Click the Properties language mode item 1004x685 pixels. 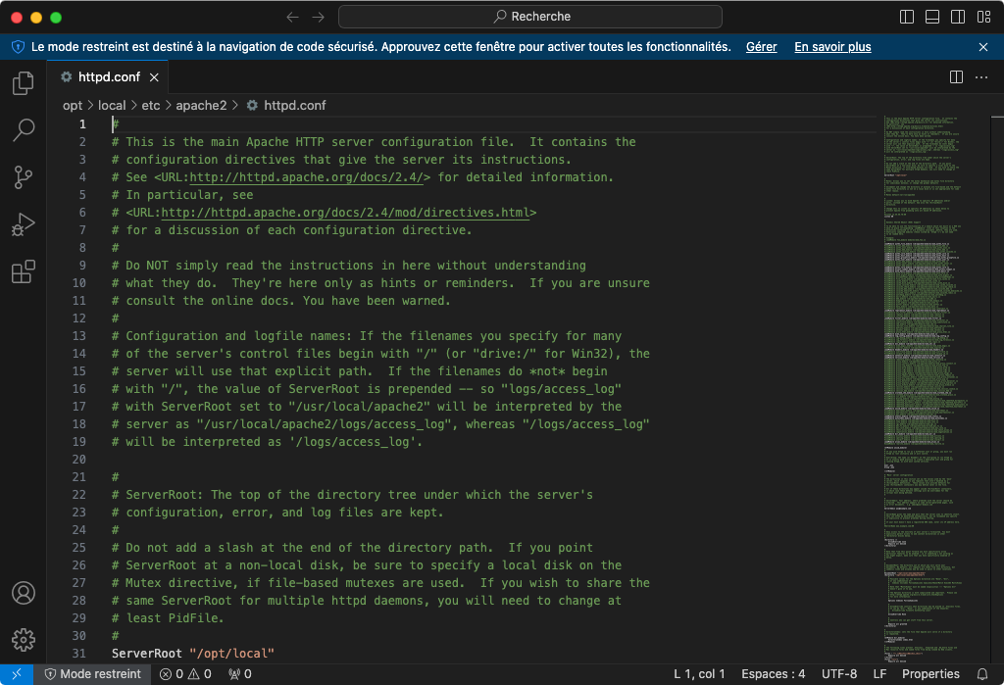pos(930,674)
